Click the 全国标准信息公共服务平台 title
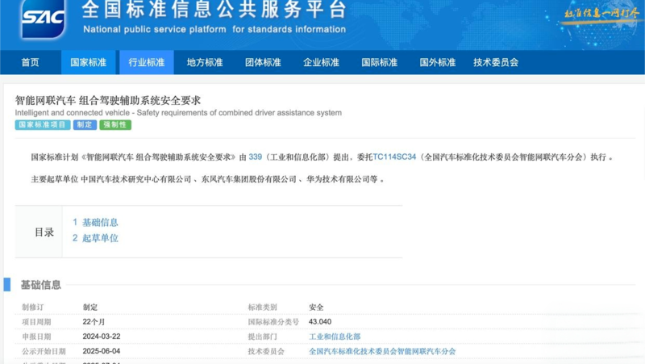This screenshot has height=364, width=645. [x=214, y=9]
